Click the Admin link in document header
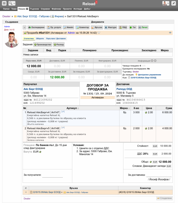178x203 pixels. [71, 33]
